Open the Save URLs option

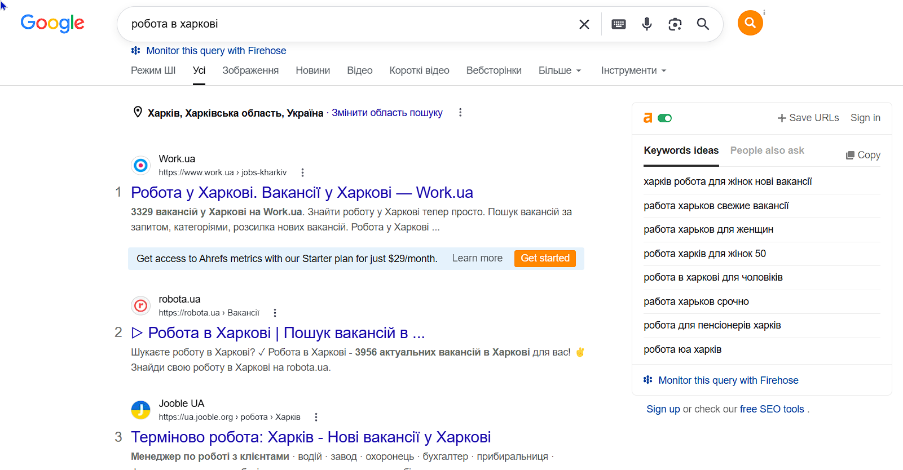click(x=808, y=118)
